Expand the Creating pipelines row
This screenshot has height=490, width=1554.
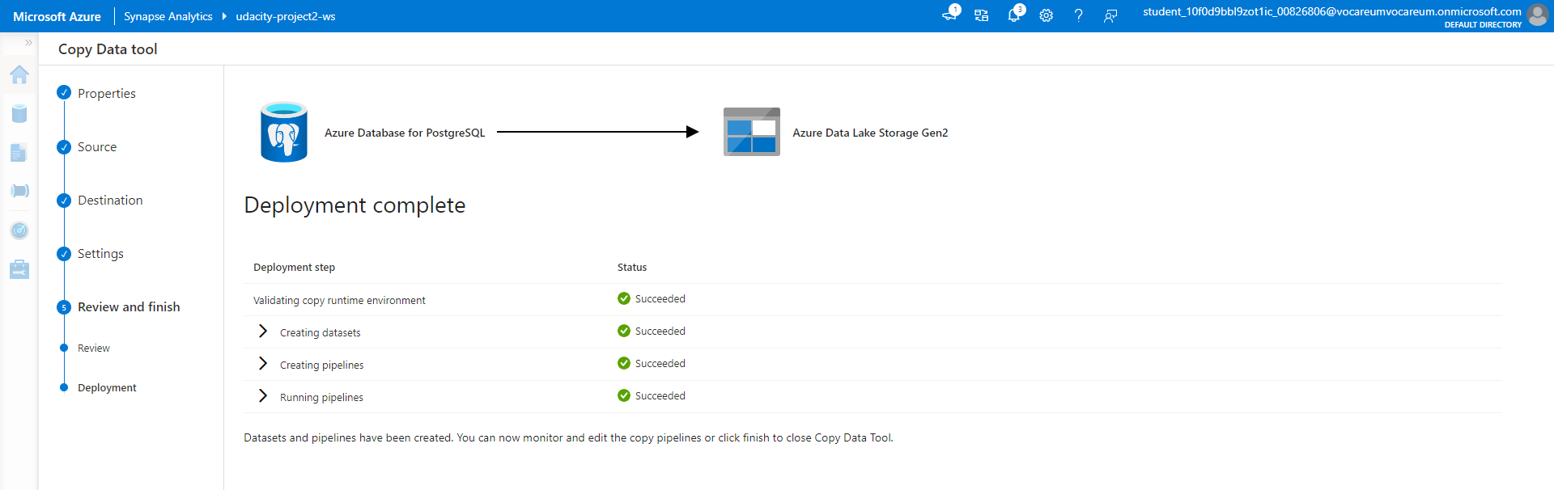(x=262, y=363)
